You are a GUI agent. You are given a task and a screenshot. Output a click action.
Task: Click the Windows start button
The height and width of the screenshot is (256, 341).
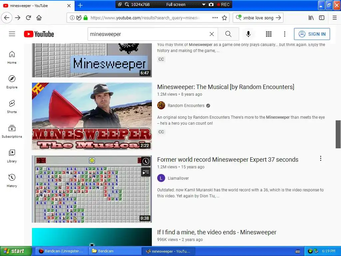[x=16, y=251]
